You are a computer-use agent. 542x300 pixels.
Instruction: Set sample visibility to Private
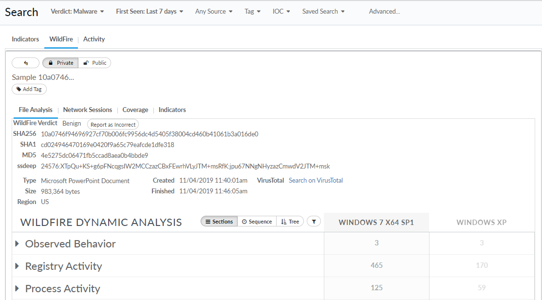coord(60,63)
